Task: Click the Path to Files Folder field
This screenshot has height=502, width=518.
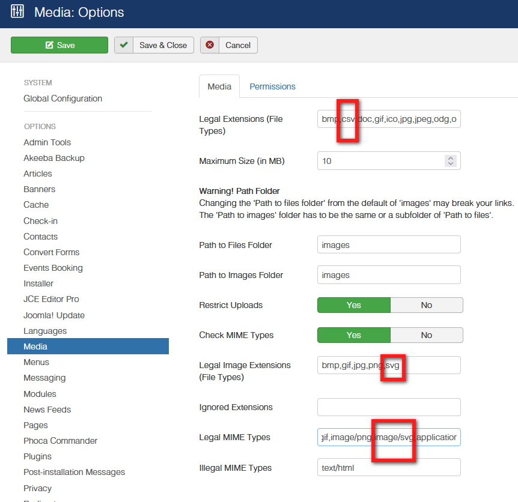Action: [388, 245]
